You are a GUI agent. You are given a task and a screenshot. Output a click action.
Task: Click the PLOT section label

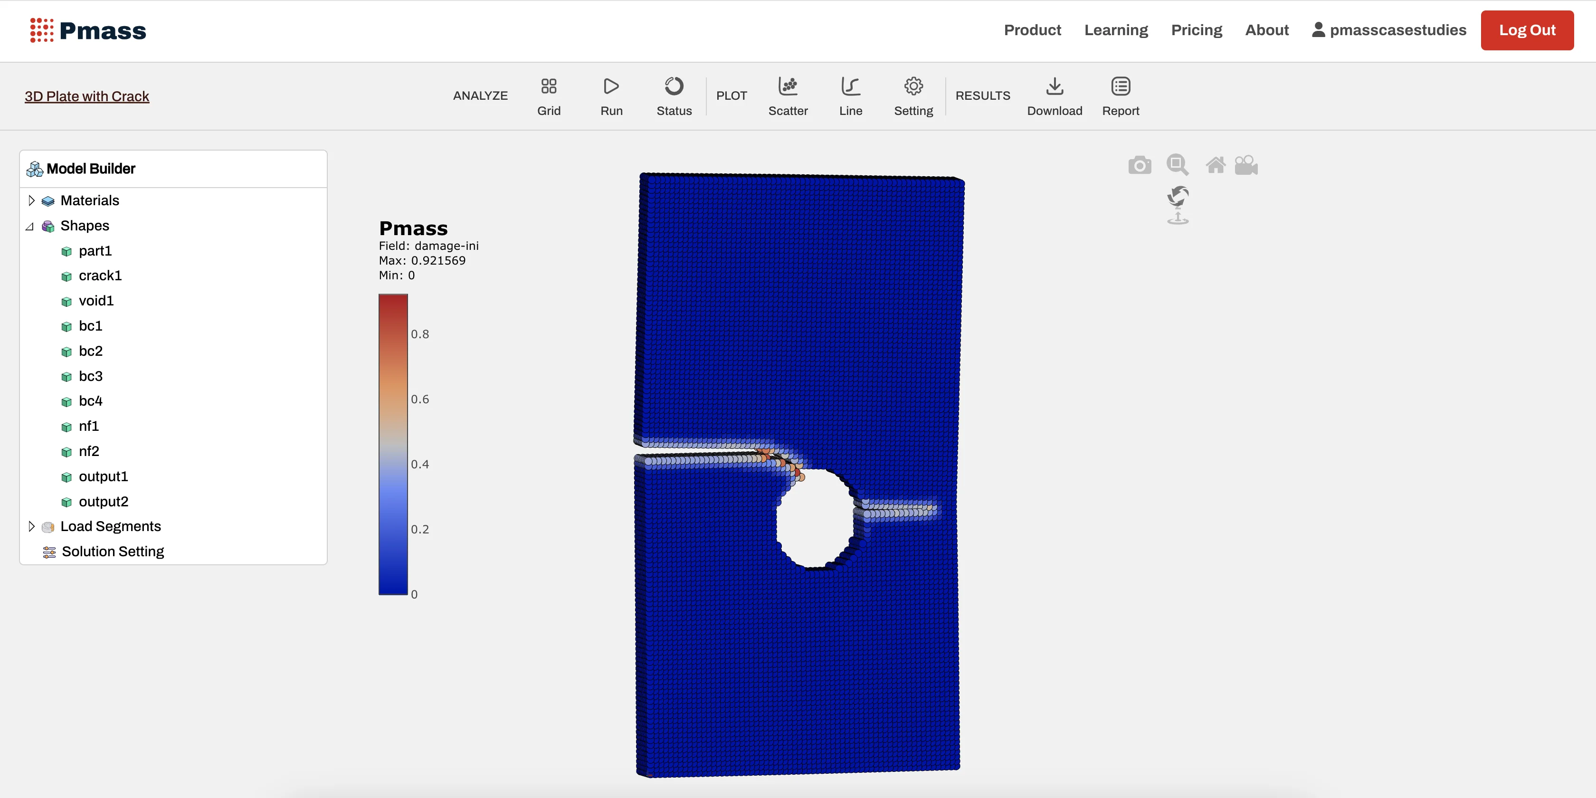[731, 95]
